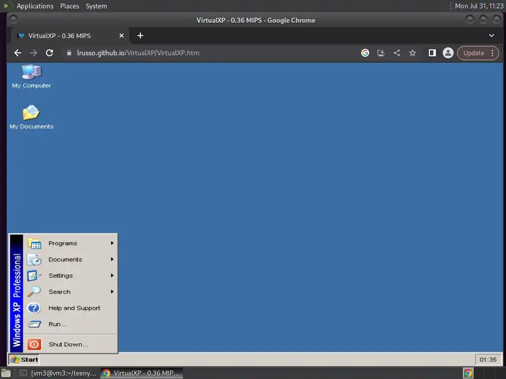Reload the VirtualXP page
This screenshot has width=506, height=379.
49,53
